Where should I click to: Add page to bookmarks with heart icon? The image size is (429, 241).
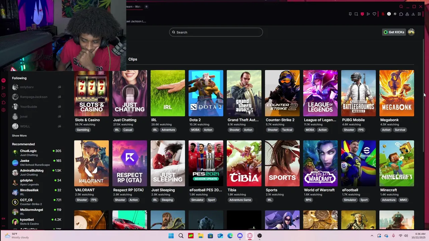tap(374, 14)
